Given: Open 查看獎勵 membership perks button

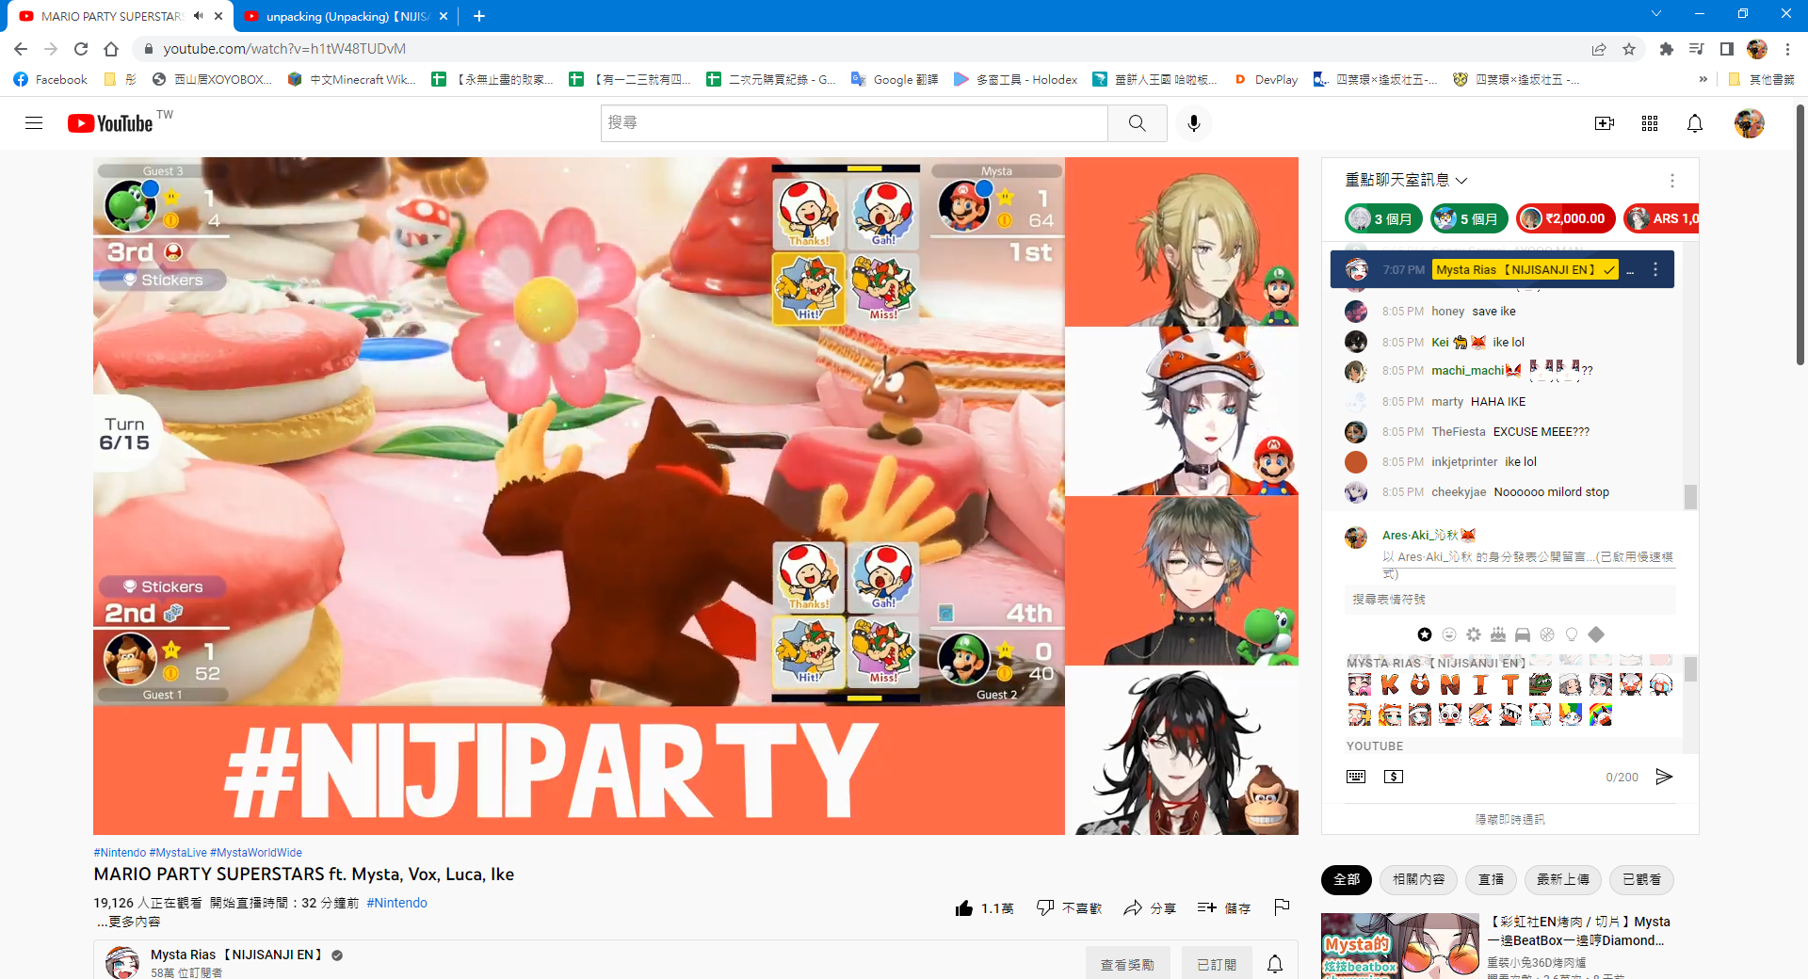Looking at the screenshot, I should pyautogui.click(x=1127, y=964).
